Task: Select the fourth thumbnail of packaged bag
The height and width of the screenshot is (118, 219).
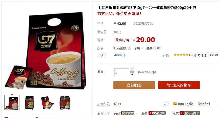Action: pos(65,103)
